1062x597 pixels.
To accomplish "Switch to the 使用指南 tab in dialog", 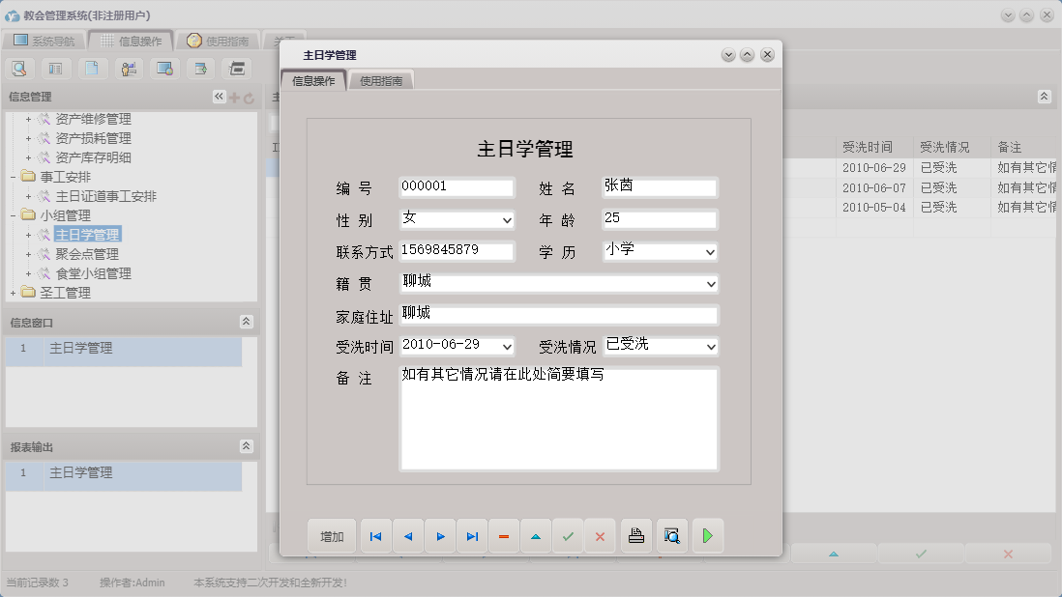I will pyautogui.click(x=381, y=82).
